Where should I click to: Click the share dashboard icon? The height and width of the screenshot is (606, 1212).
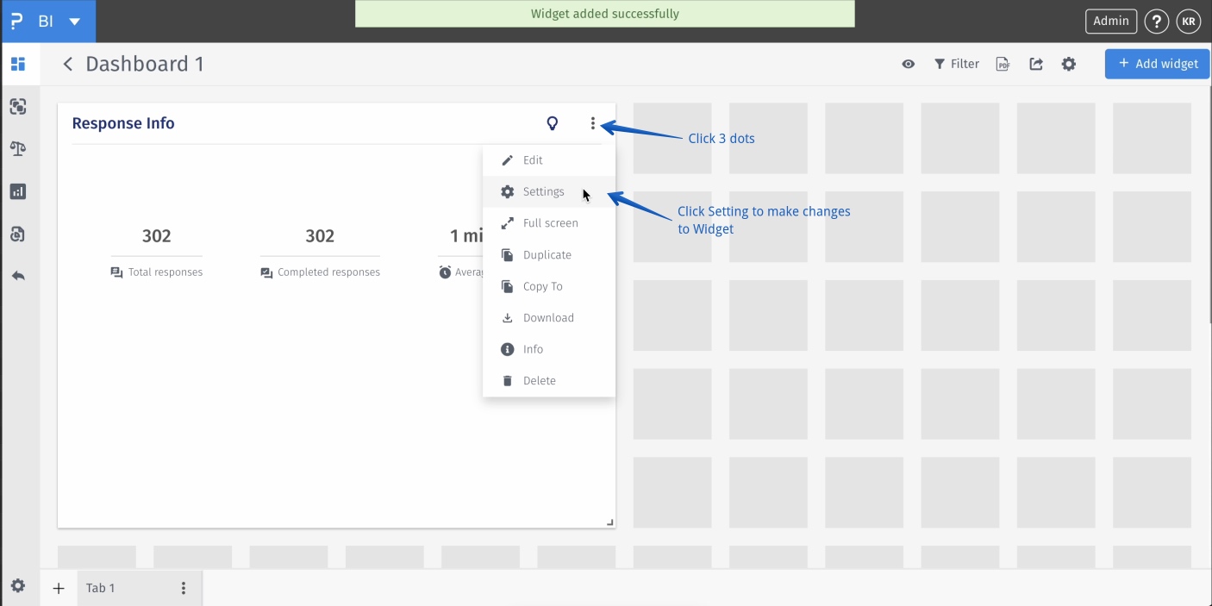pos(1036,64)
